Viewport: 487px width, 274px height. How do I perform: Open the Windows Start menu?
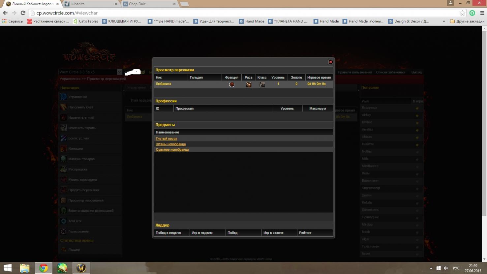(x=7, y=268)
